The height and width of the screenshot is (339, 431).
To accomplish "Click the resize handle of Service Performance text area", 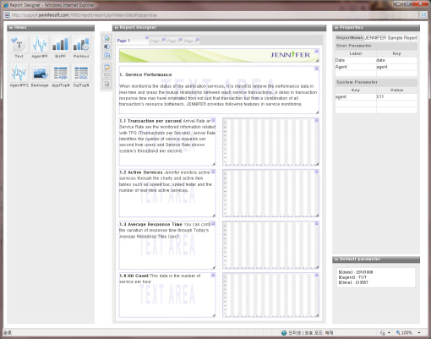I will pyautogui.click(x=317, y=112).
